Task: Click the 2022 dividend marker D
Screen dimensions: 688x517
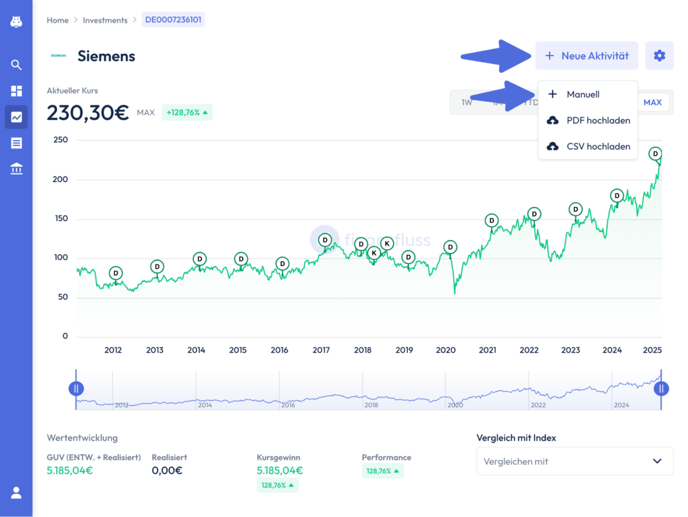Action: coord(534,214)
